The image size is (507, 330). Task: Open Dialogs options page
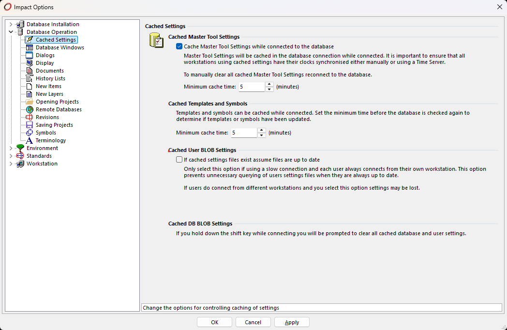(x=45, y=55)
